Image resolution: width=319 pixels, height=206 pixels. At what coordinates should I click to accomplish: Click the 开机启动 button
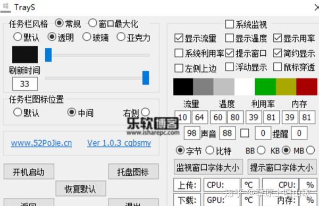29,171
